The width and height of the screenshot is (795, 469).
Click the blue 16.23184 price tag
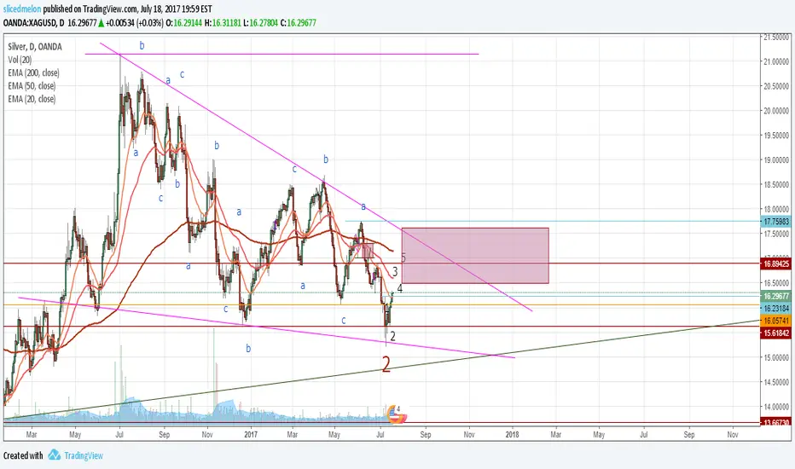[x=775, y=309]
